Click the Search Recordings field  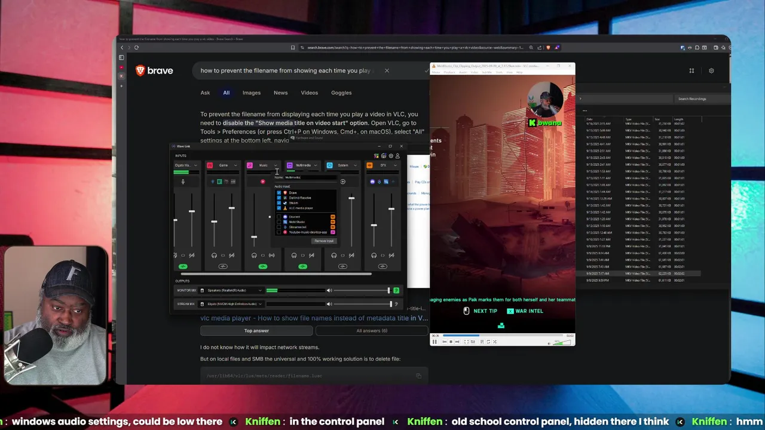pos(702,99)
